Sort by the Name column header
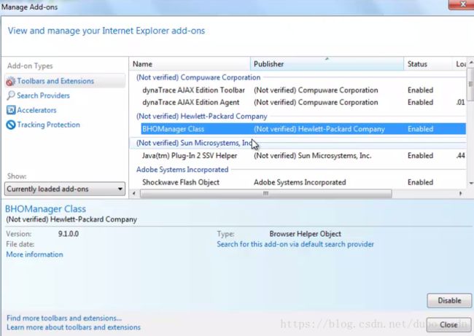This screenshot has width=474, height=336. (x=190, y=64)
